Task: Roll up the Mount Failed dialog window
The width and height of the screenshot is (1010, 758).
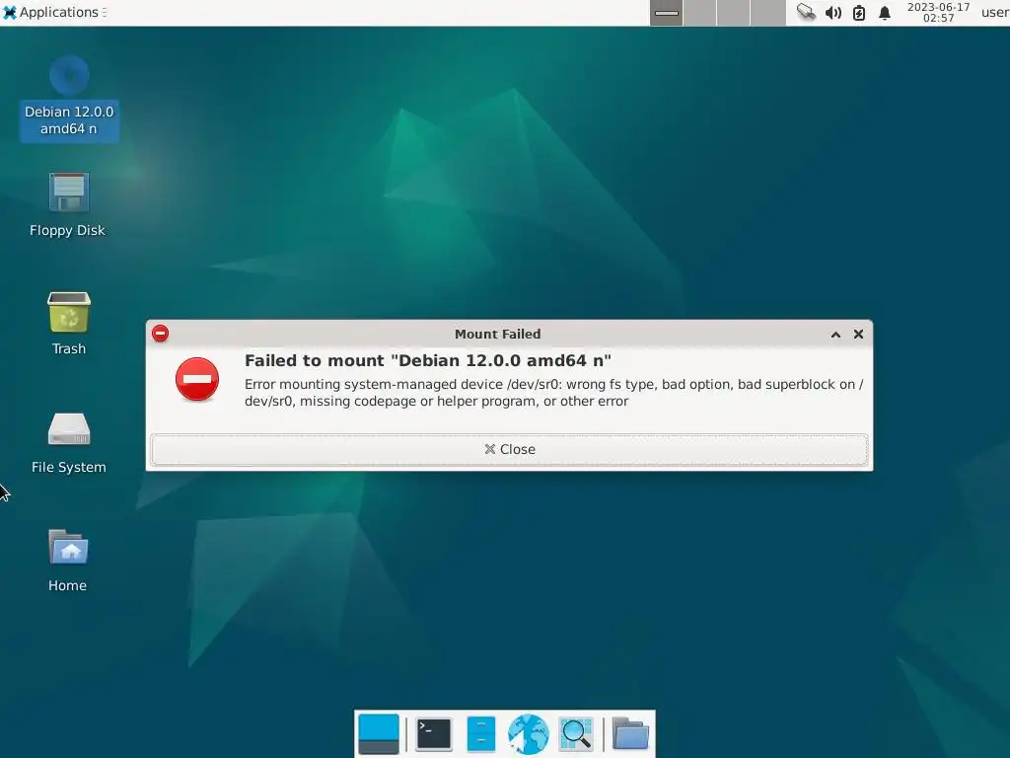Action: [x=835, y=334]
